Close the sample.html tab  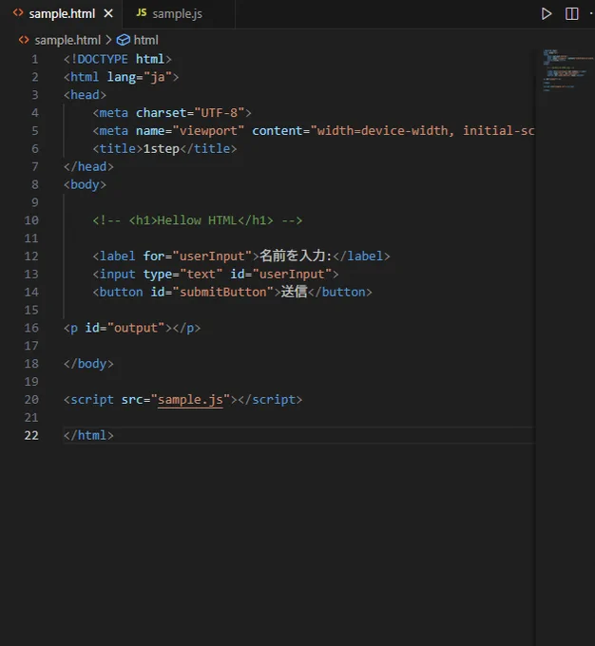click(108, 14)
